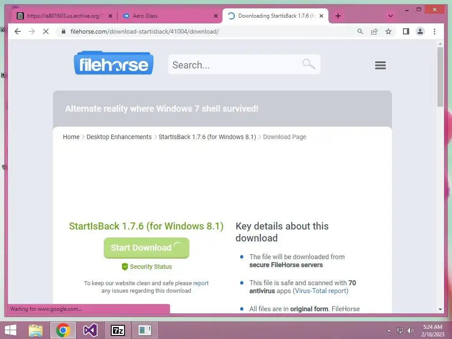The height and width of the screenshot is (339, 452).
Task: Open a new tab
Action: pos(338,16)
